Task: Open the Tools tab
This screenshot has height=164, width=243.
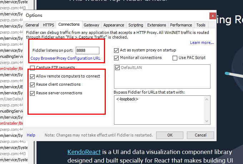Action: point(201,25)
